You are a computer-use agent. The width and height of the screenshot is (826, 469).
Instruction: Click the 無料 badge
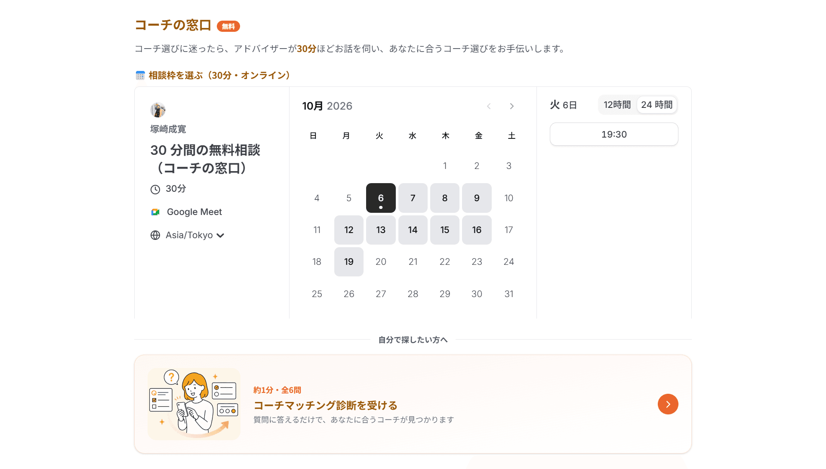pos(228,26)
